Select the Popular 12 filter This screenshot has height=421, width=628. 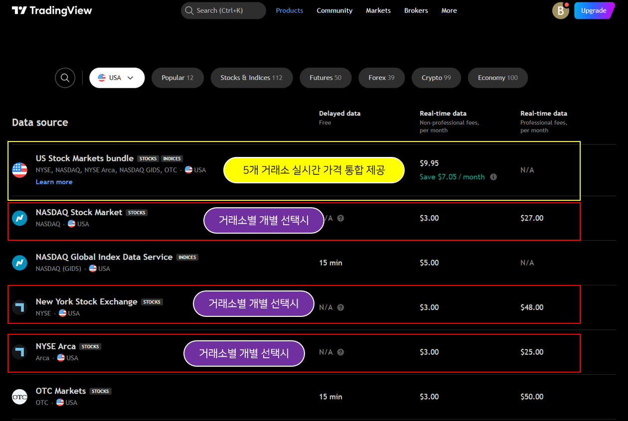click(x=177, y=78)
